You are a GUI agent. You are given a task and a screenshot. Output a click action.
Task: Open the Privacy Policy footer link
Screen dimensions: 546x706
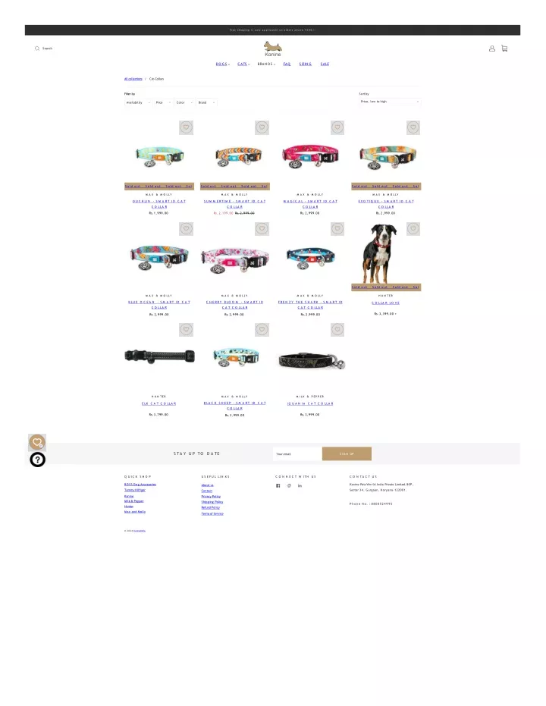click(211, 496)
